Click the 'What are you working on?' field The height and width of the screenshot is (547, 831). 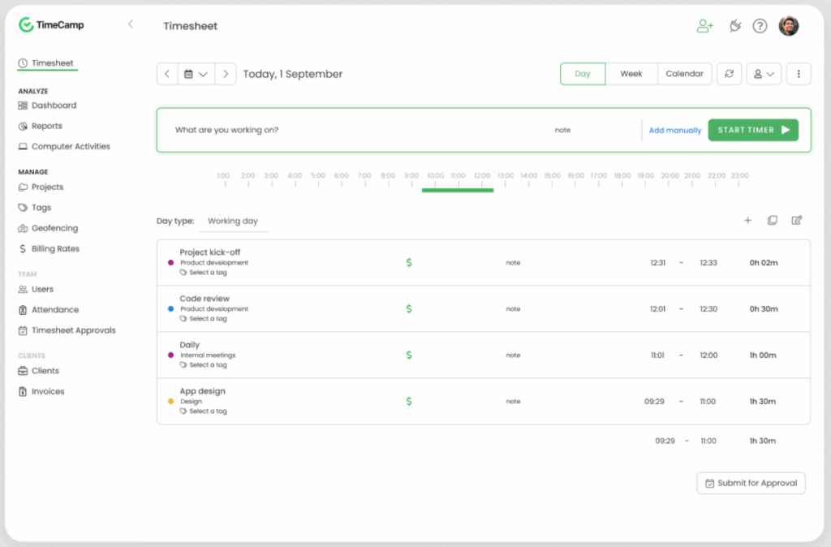tap(227, 130)
